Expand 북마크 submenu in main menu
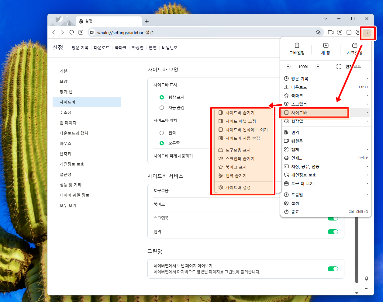383x302 pixels. 326,95
